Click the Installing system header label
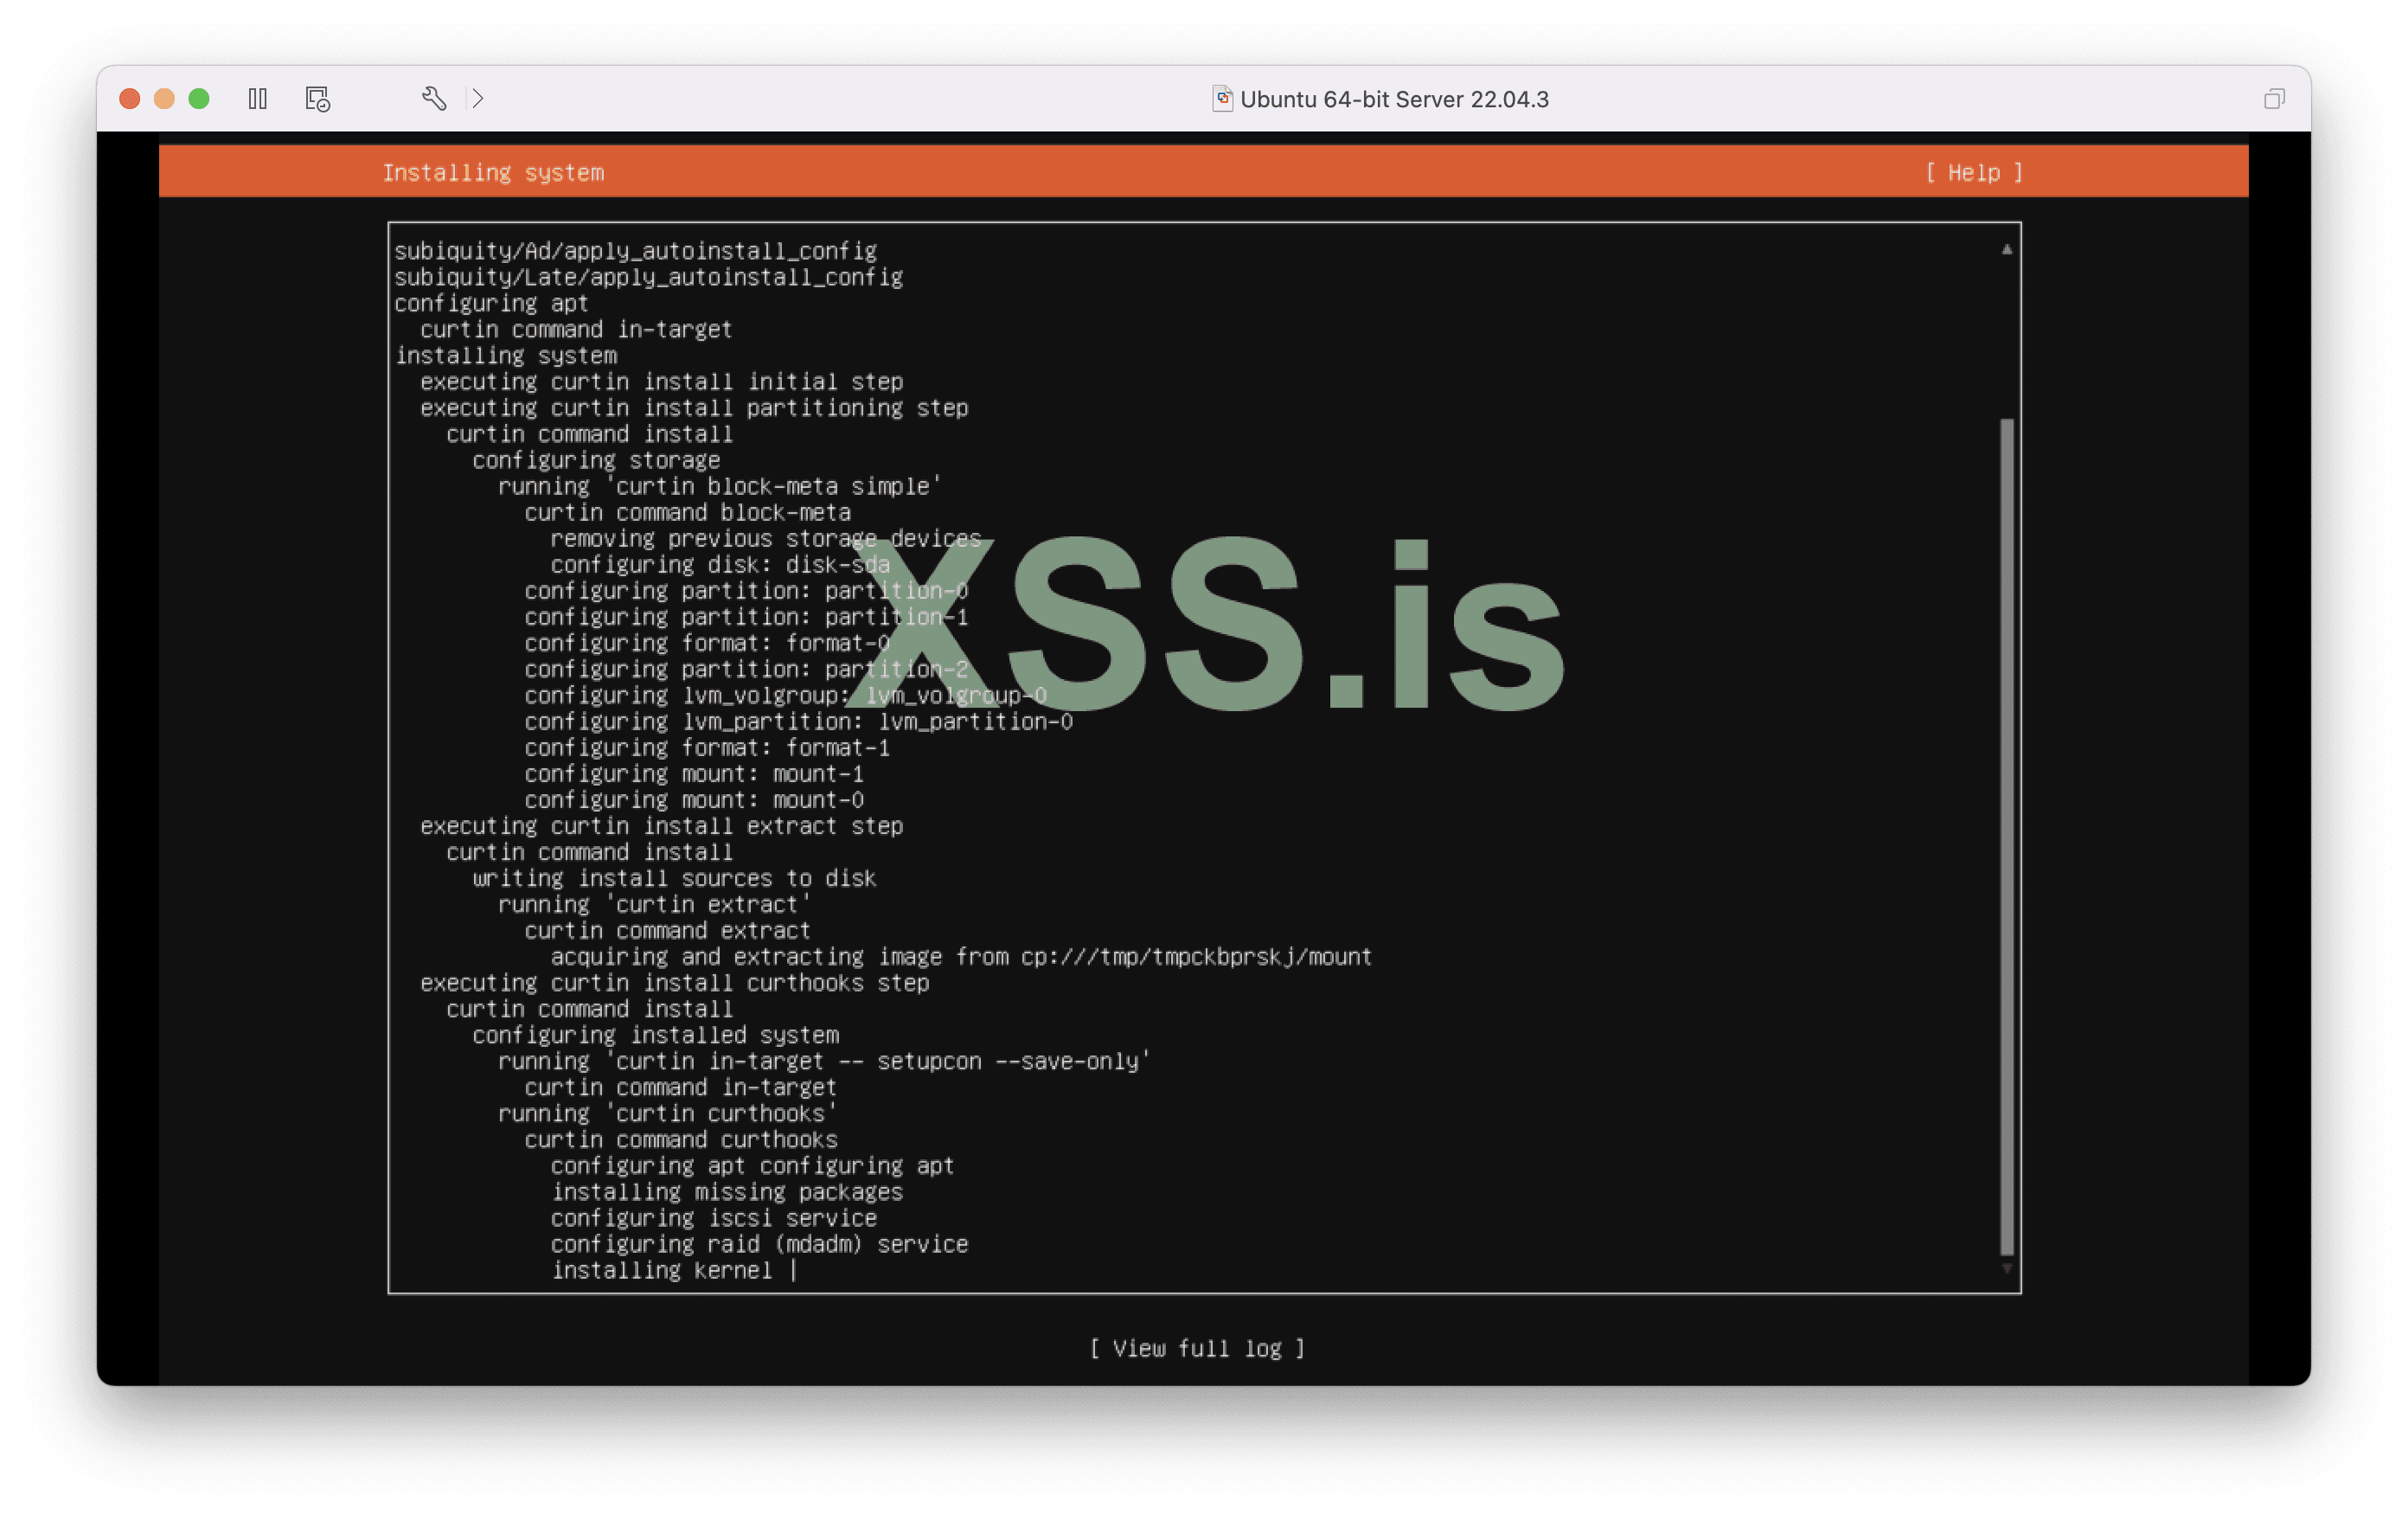The width and height of the screenshot is (2408, 1514). (493, 173)
